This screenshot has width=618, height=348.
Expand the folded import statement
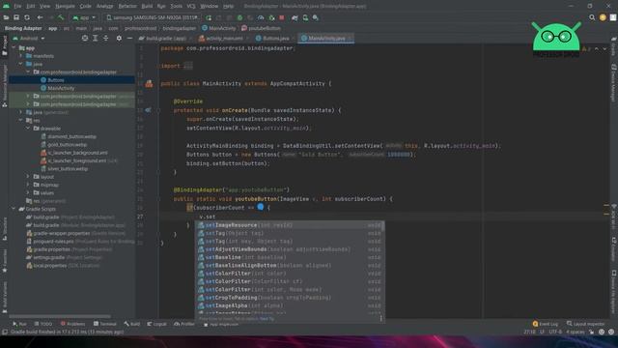click(x=188, y=66)
